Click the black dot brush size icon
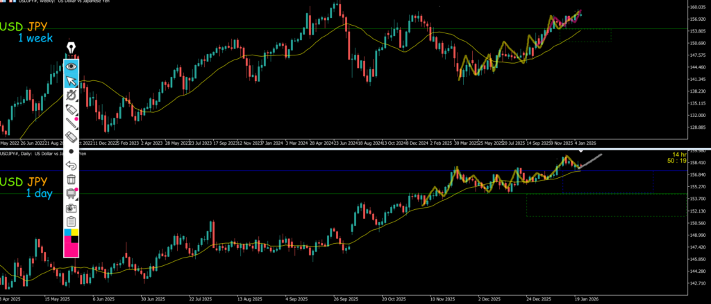Viewport: 711px width, 304px height. [x=71, y=151]
